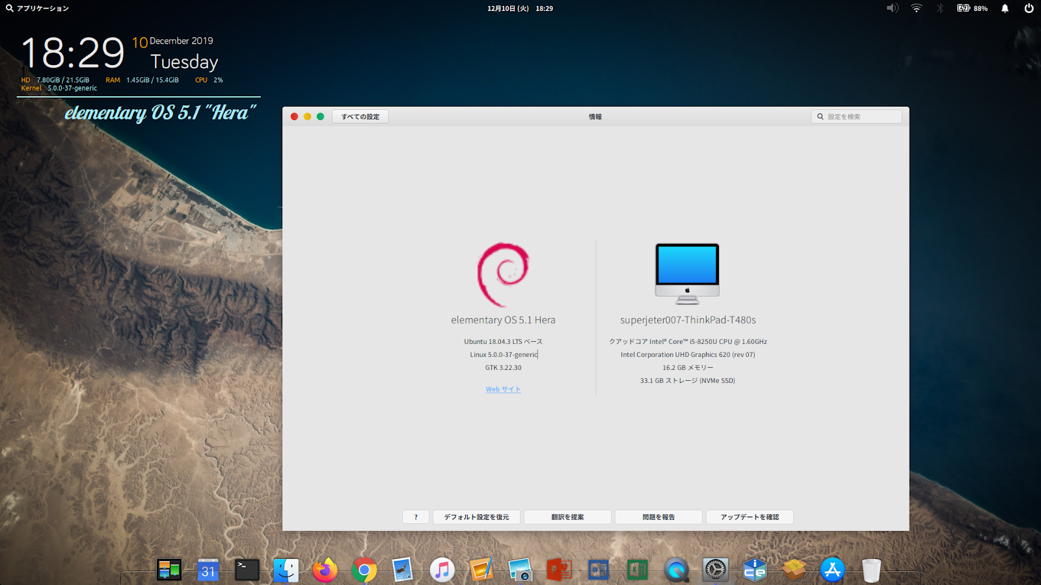Click the 'December 2019' desktop widget text
This screenshot has width=1041, height=585.
click(182, 40)
